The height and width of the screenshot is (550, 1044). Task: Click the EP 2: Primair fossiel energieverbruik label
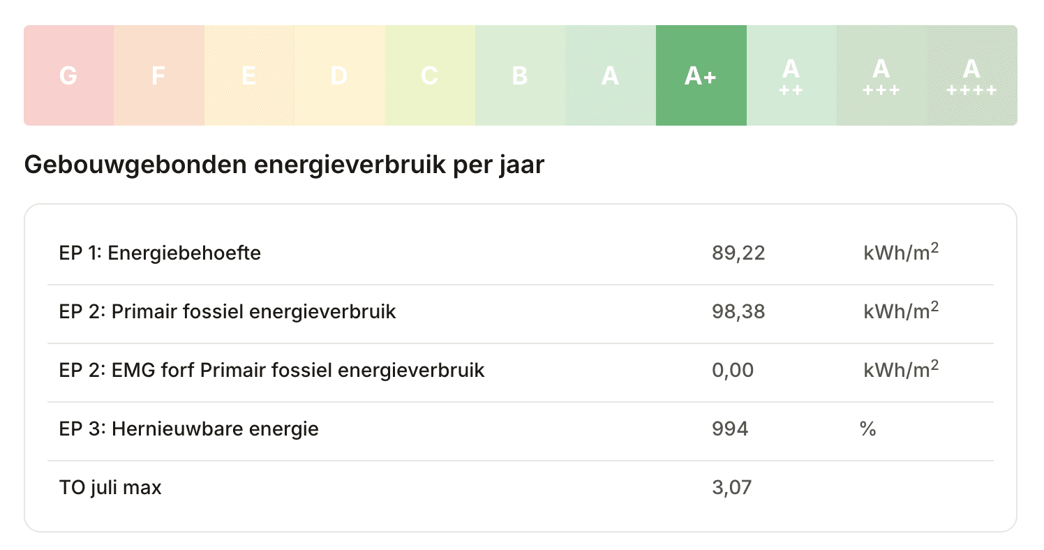pyautogui.click(x=228, y=311)
